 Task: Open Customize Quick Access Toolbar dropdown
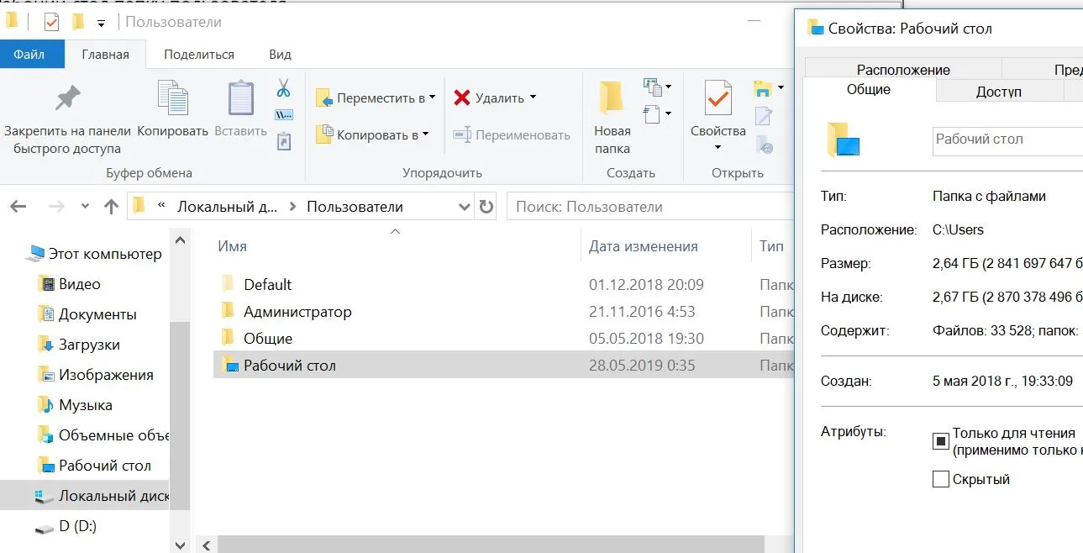[x=102, y=23]
